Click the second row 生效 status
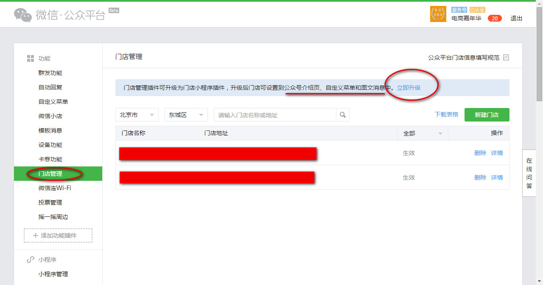Screen dimensions: 543x285 409,177
